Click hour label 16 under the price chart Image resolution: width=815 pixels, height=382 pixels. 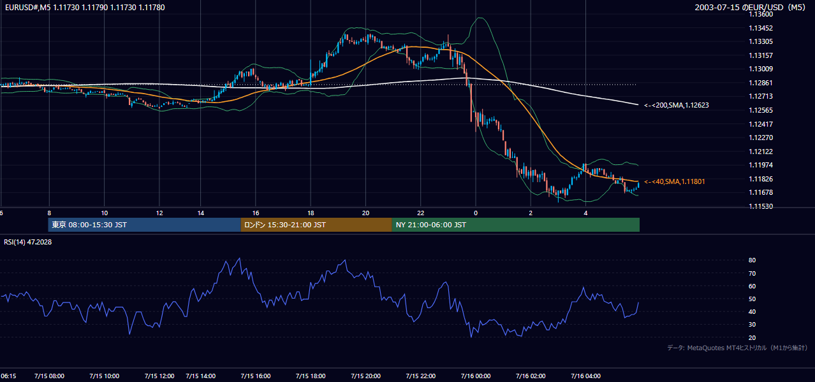click(x=255, y=213)
